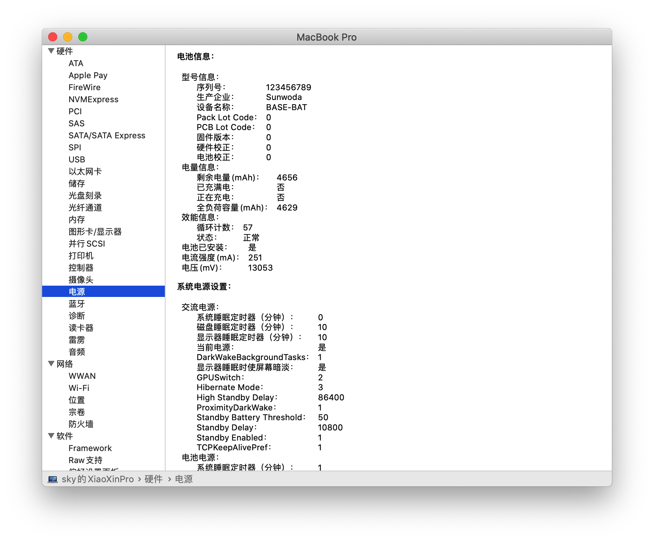Select the 网络 category header
This screenshot has width=654, height=542.
(x=65, y=364)
